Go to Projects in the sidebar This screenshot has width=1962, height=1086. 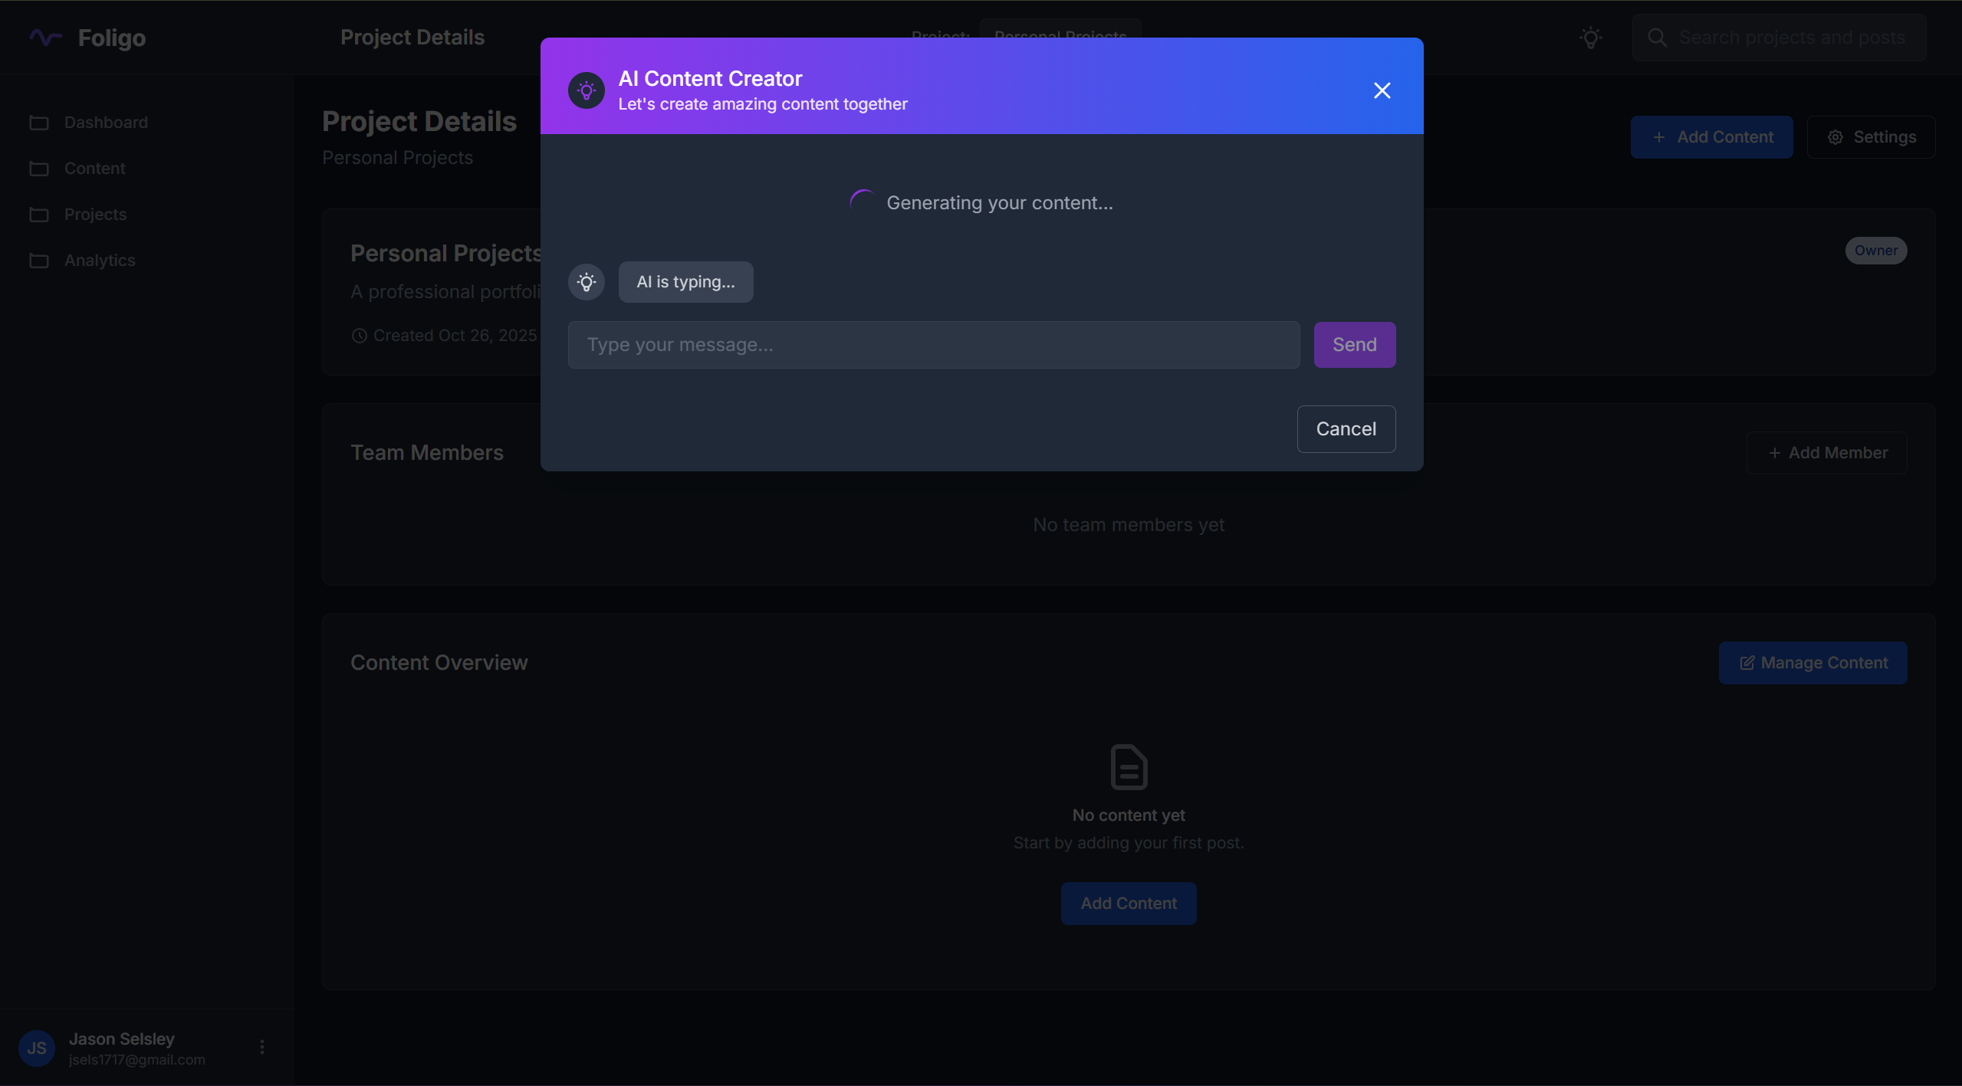(x=95, y=215)
